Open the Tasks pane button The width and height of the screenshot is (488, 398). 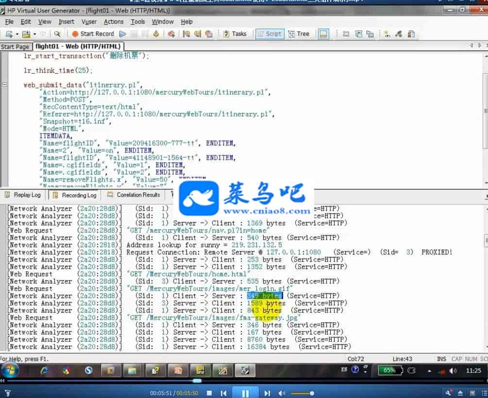click(x=235, y=34)
